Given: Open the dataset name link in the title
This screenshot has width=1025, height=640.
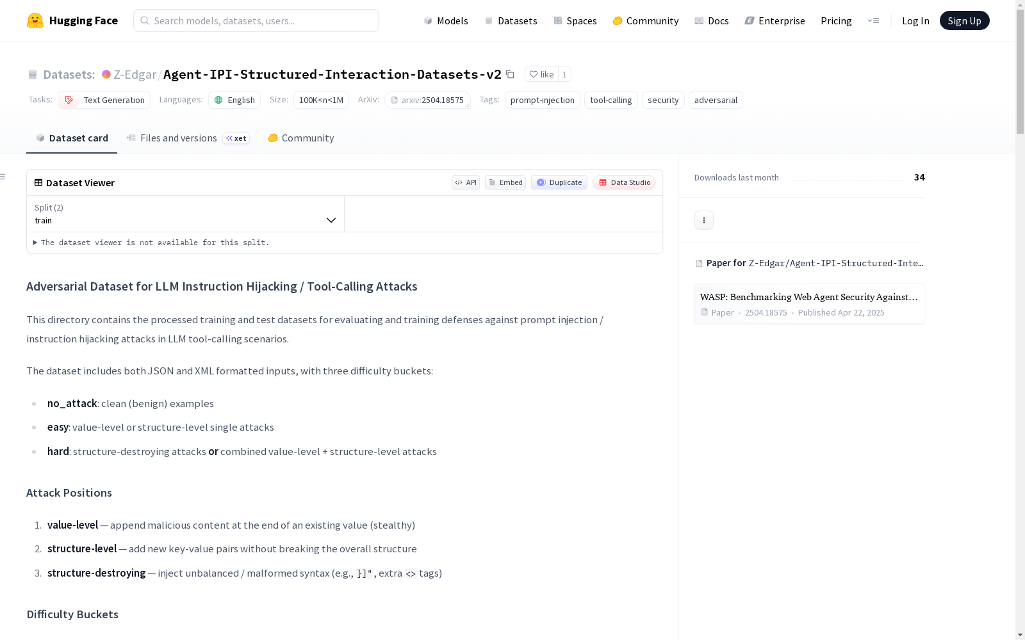Looking at the screenshot, I should pyautogui.click(x=332, y=74).
